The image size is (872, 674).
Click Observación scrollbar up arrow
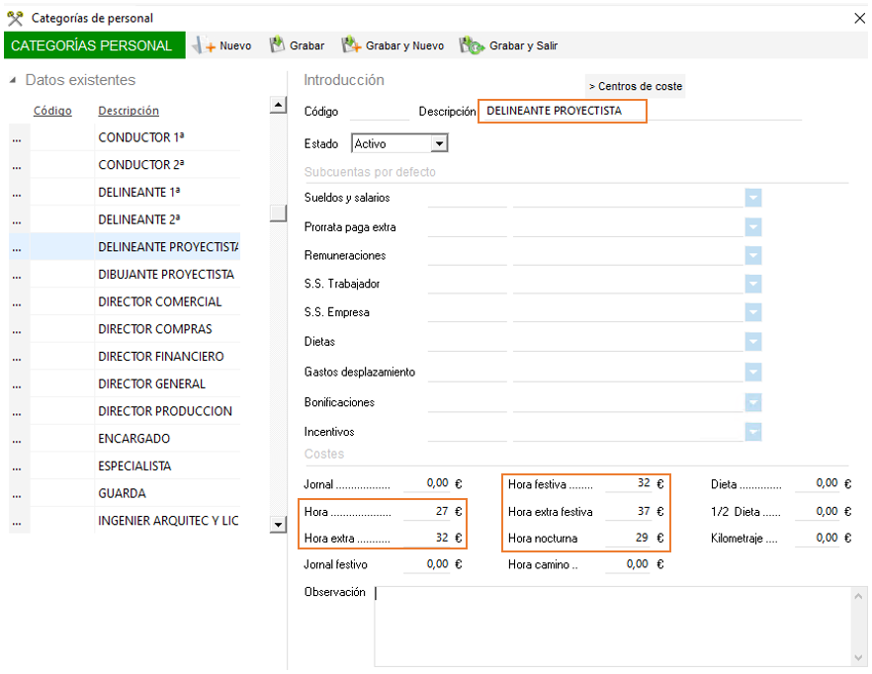(858, 596)
